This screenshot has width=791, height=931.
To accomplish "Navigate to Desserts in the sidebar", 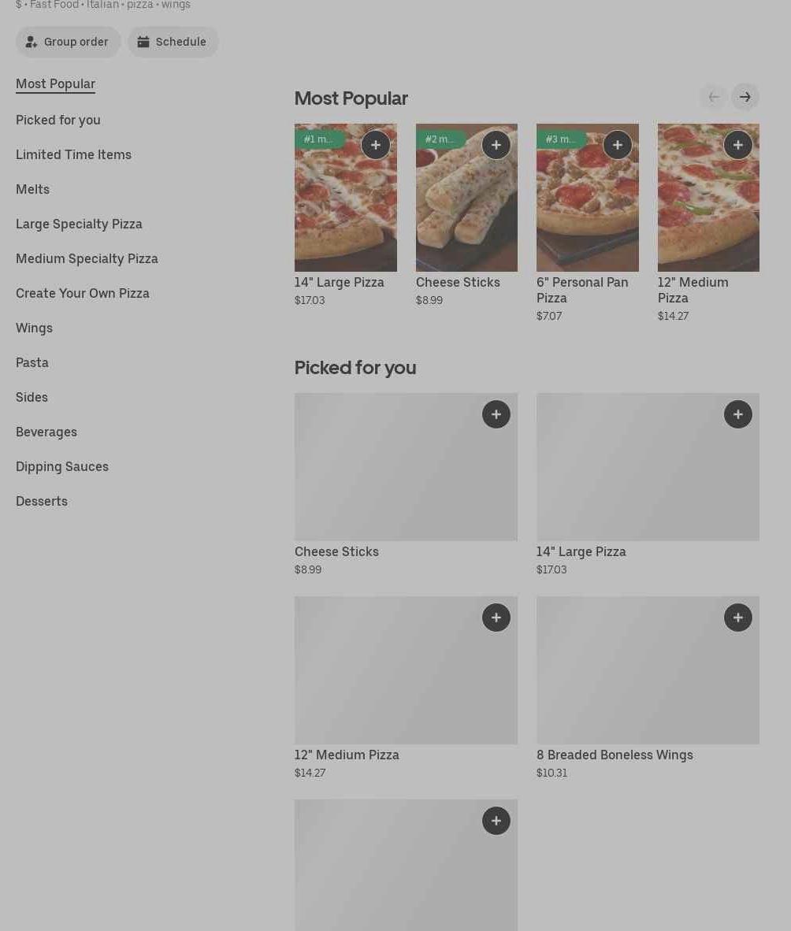I will coord(42,501).
